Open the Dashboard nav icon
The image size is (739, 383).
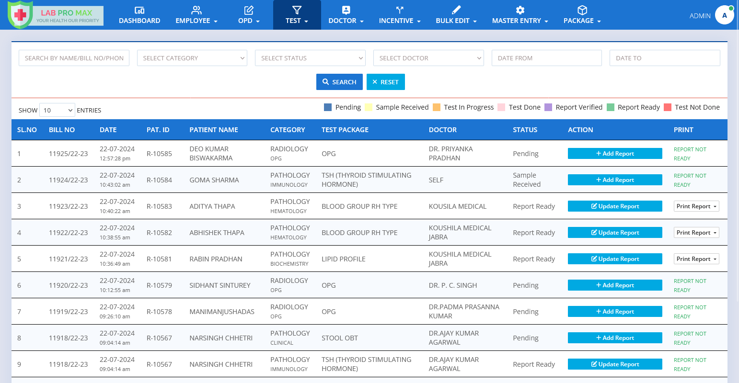(139, 10)
